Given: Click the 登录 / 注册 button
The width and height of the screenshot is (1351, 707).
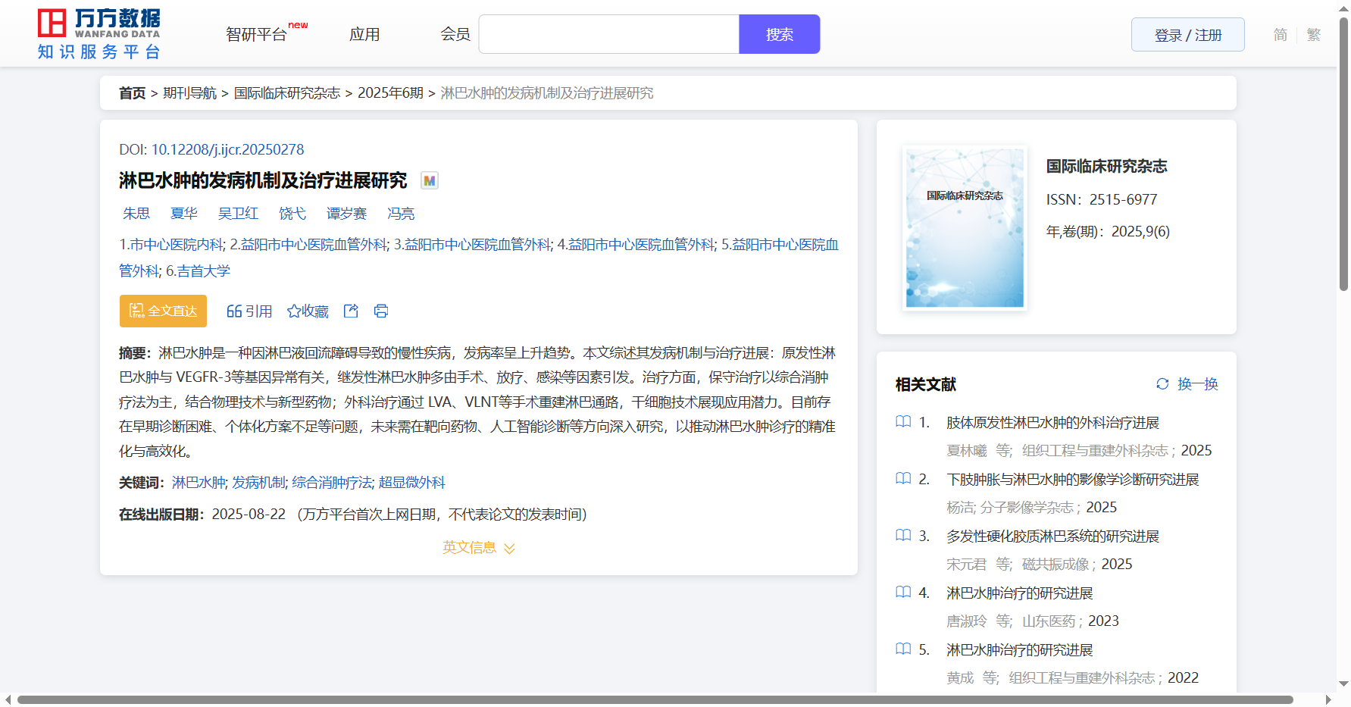Looking at the screenshot, I should [x=1187, y=35].
